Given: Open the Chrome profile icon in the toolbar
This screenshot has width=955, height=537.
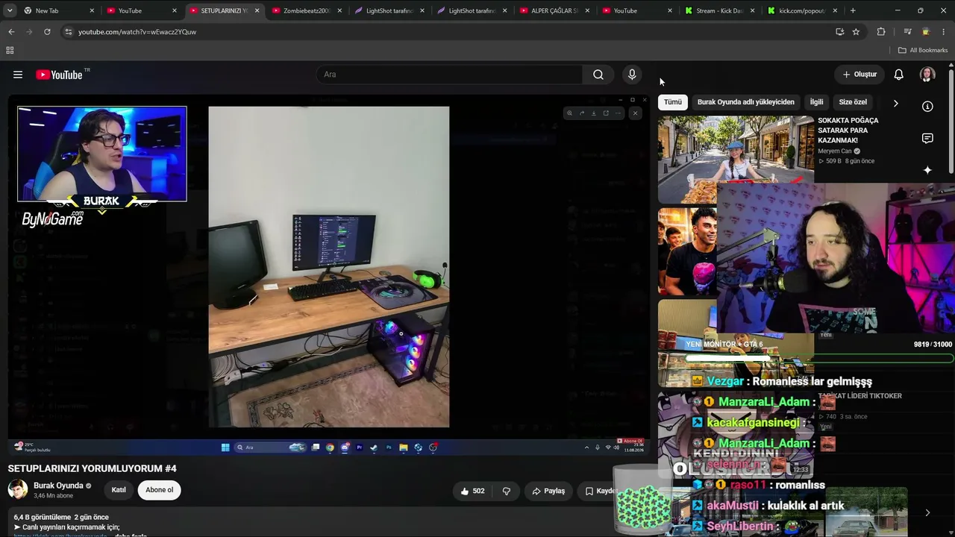Looking at the screenshot, I should pos(926,32).
